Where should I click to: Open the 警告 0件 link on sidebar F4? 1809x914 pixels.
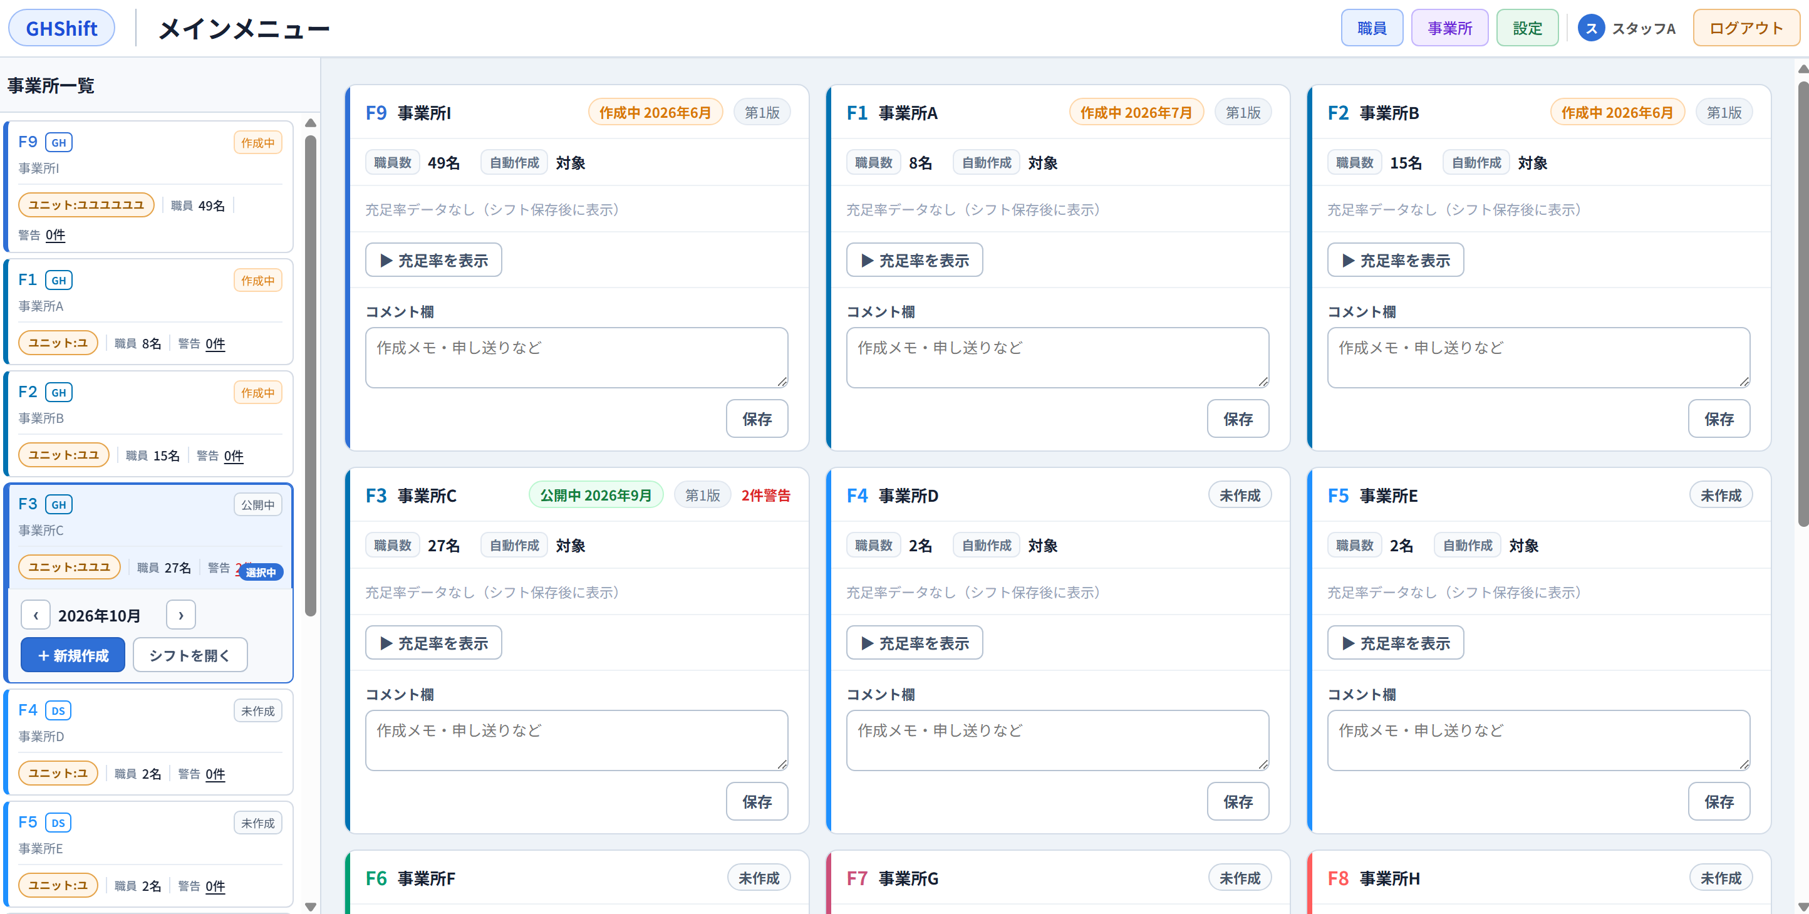tap(215, 774)
